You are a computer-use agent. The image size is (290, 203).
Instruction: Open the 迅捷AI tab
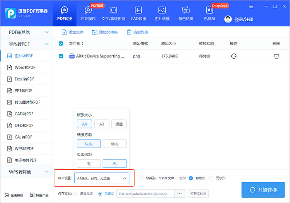click(210, 14)
